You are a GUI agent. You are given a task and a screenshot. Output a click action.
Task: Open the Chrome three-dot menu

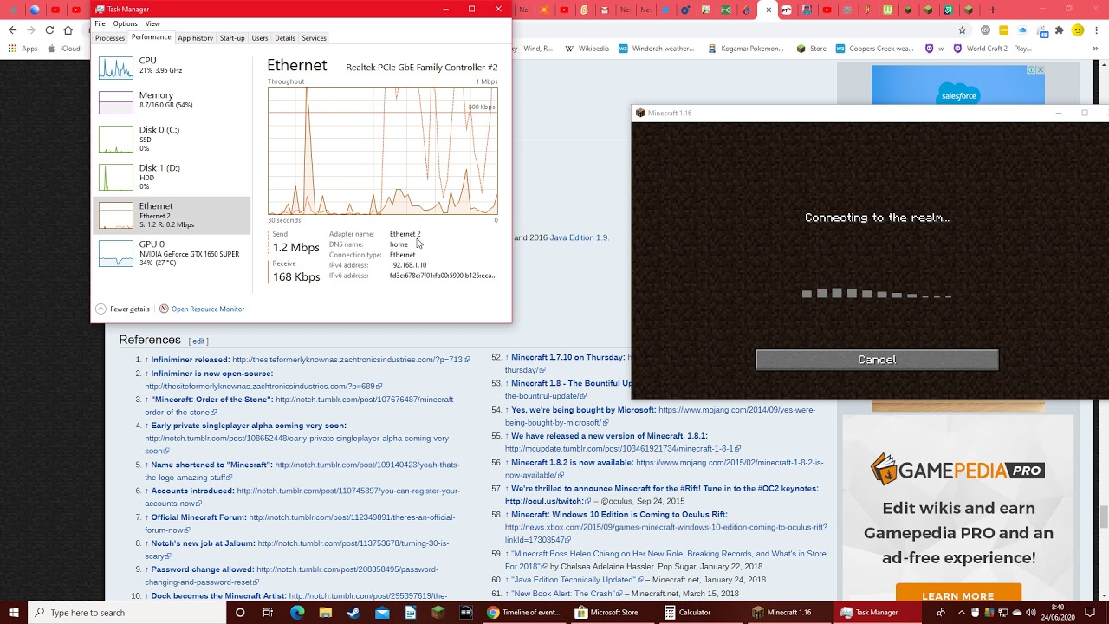pyautogui.click(x=1097, y=29)
